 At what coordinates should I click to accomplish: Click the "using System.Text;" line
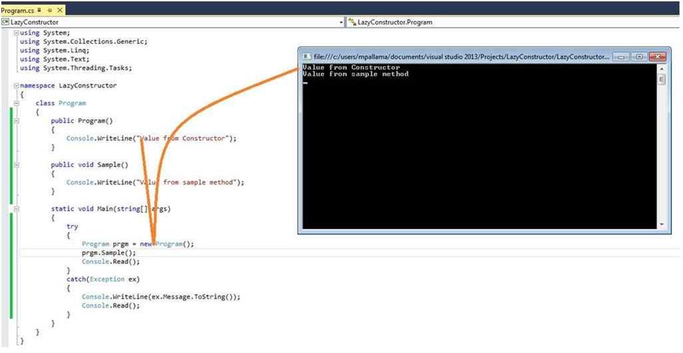(55, 59)
